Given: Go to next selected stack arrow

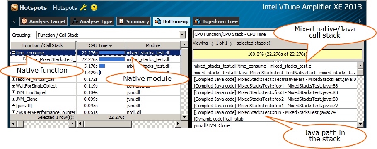Looking at the screenshot, I should [x=231, y=44].
